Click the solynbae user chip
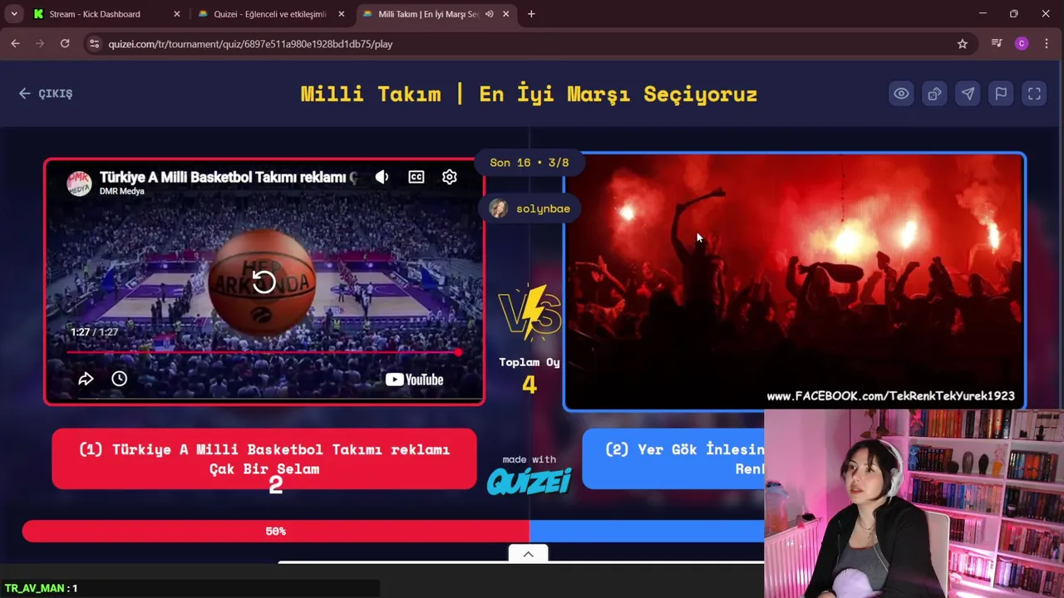This screenshot has height=598, width=1064. click(x=530, y=208)
